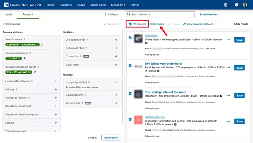The width and height of the screenshot is (253, 143).
Task: Collapse the filters panel
Action: 111,14
